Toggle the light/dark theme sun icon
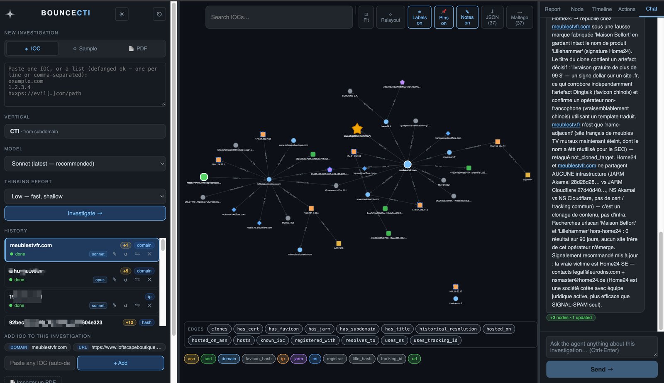664x383 pixels. 122,14
